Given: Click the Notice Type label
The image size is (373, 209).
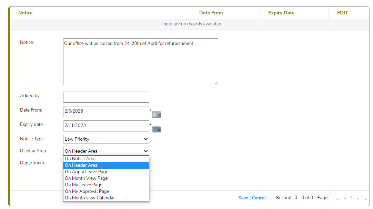Looking at the screenshot, I should (x=32, y=139).
